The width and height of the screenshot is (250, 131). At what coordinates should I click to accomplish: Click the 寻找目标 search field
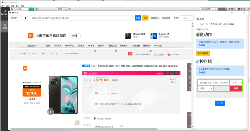pos(19,9)
